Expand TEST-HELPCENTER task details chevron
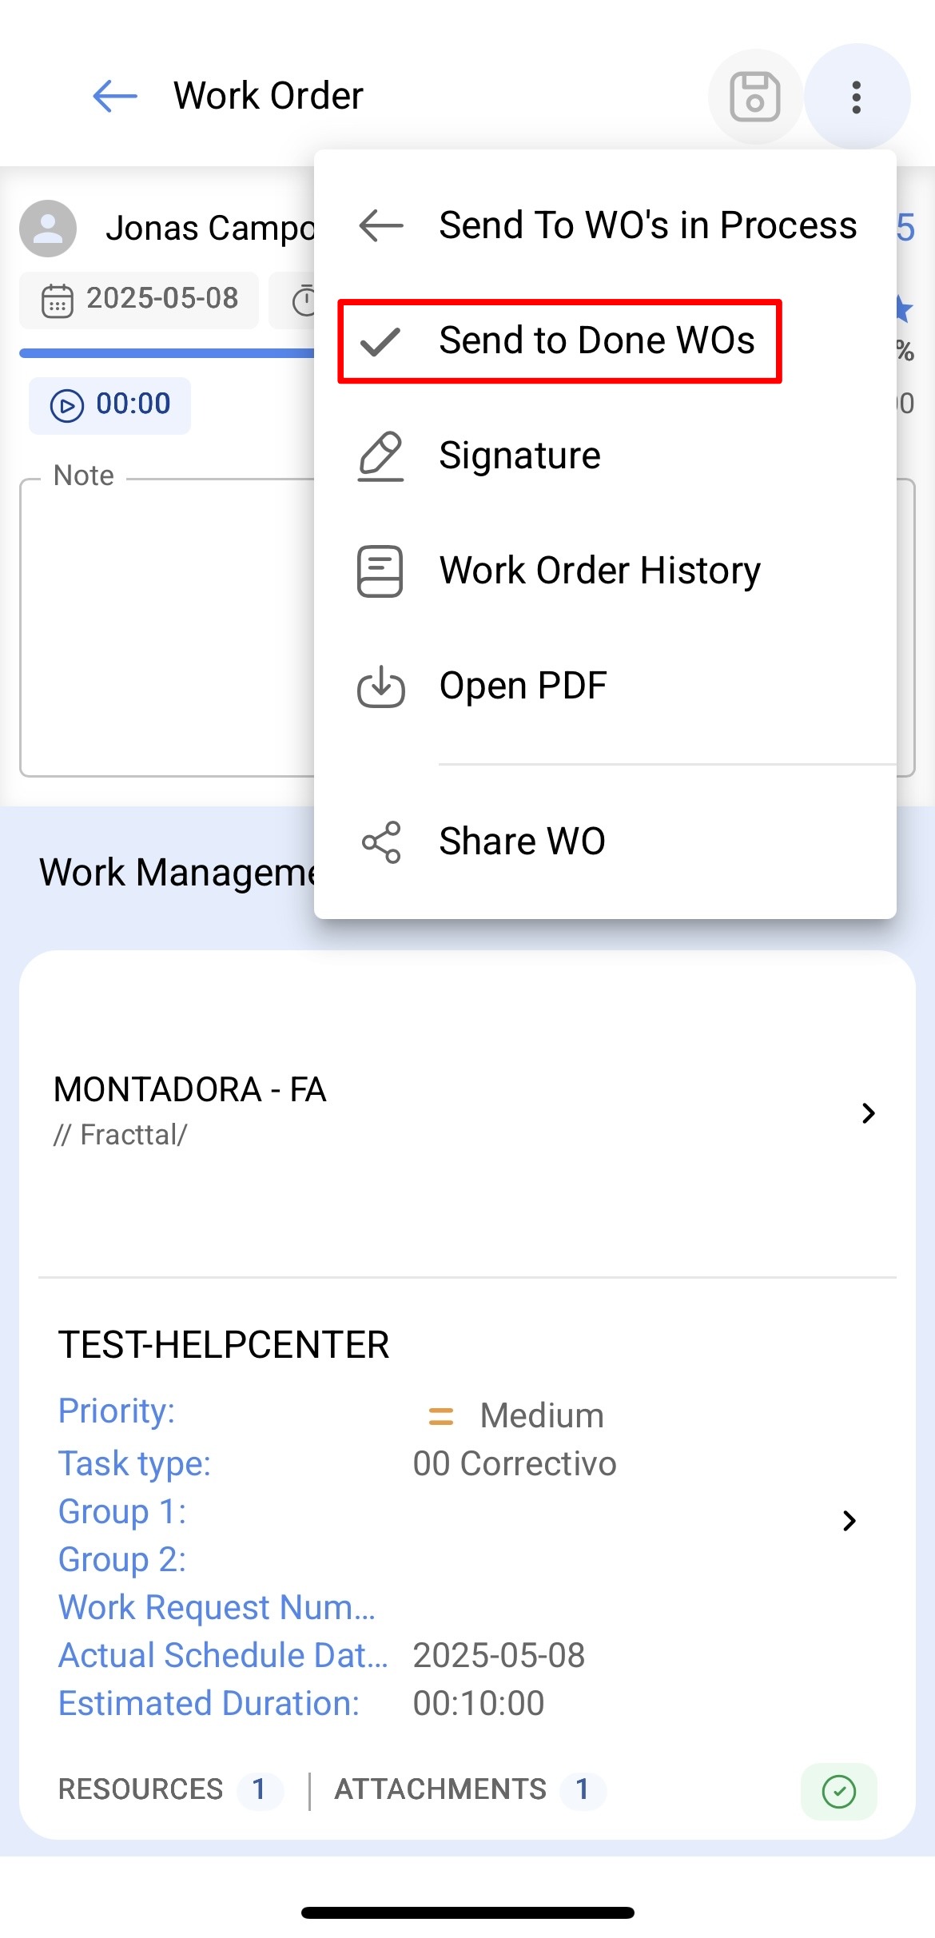Image resolution: width=935 pixels, height=1938 pixels. coord(849,1521)
